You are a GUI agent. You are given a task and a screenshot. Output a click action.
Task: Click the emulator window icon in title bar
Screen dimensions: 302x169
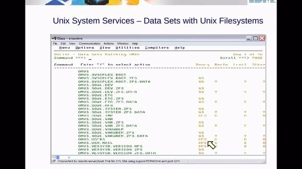coord(54,38)
